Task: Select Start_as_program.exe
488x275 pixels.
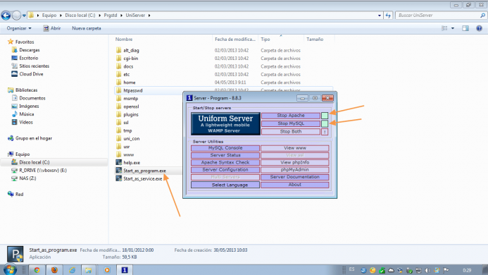Action: [x=144, y=171]
